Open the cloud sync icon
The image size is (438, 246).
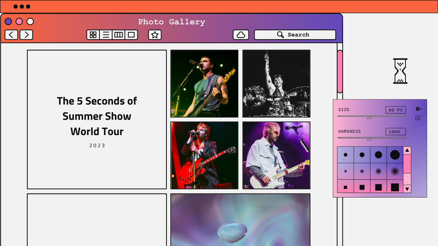[x=241, y=35]
